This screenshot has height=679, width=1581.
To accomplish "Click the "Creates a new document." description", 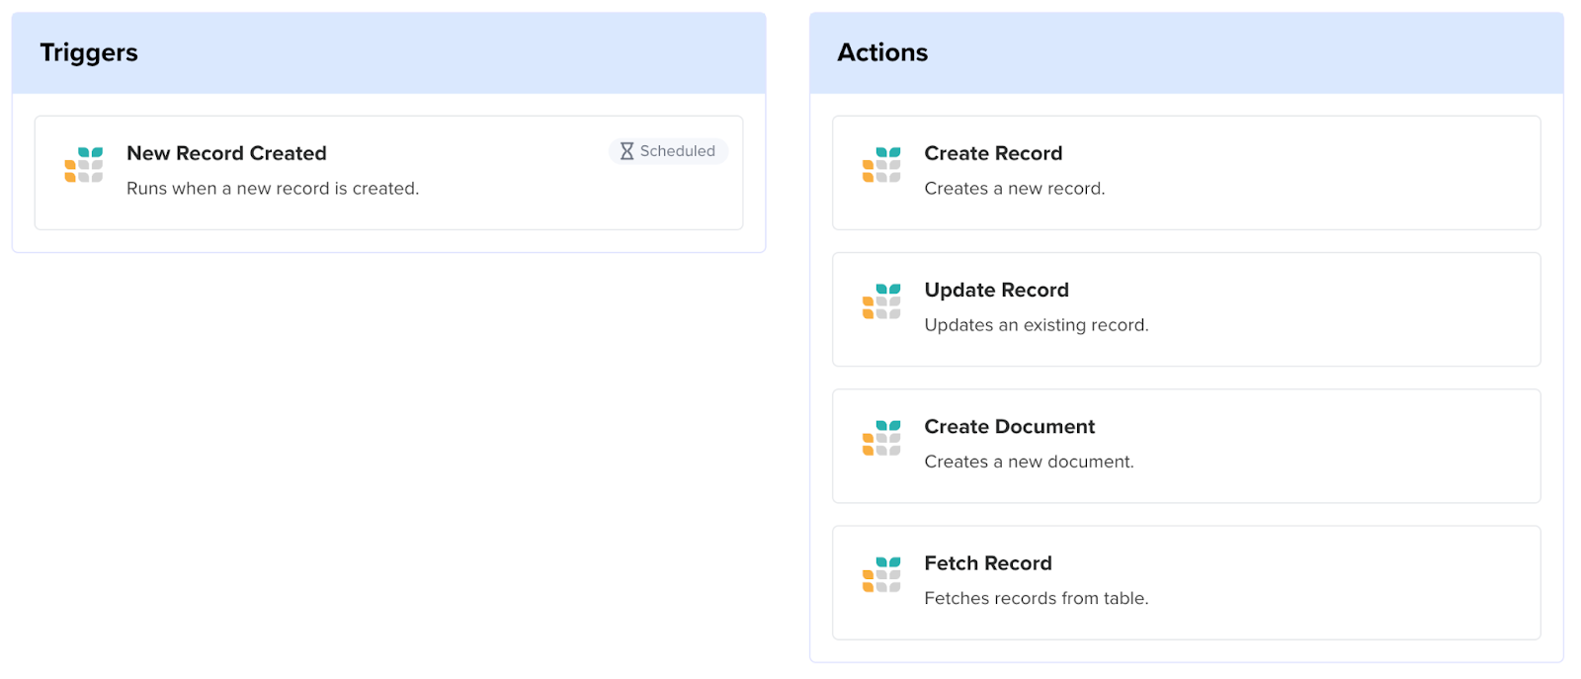I will point(1029,462).
